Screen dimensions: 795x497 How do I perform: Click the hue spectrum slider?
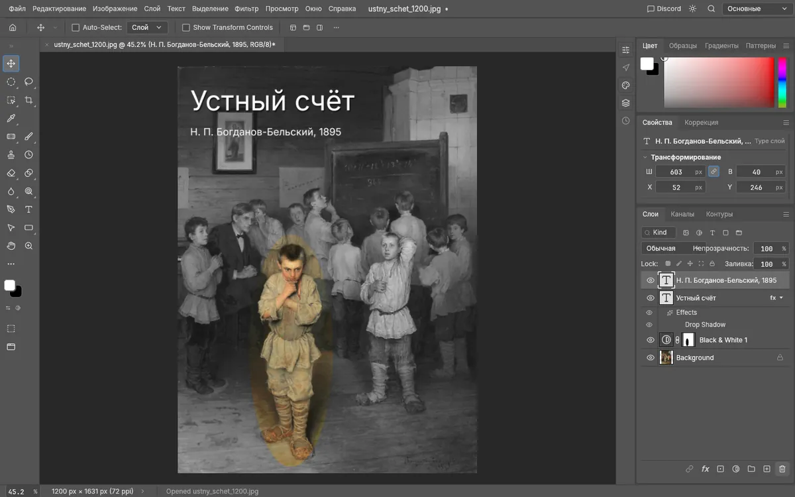click(782, 82)
